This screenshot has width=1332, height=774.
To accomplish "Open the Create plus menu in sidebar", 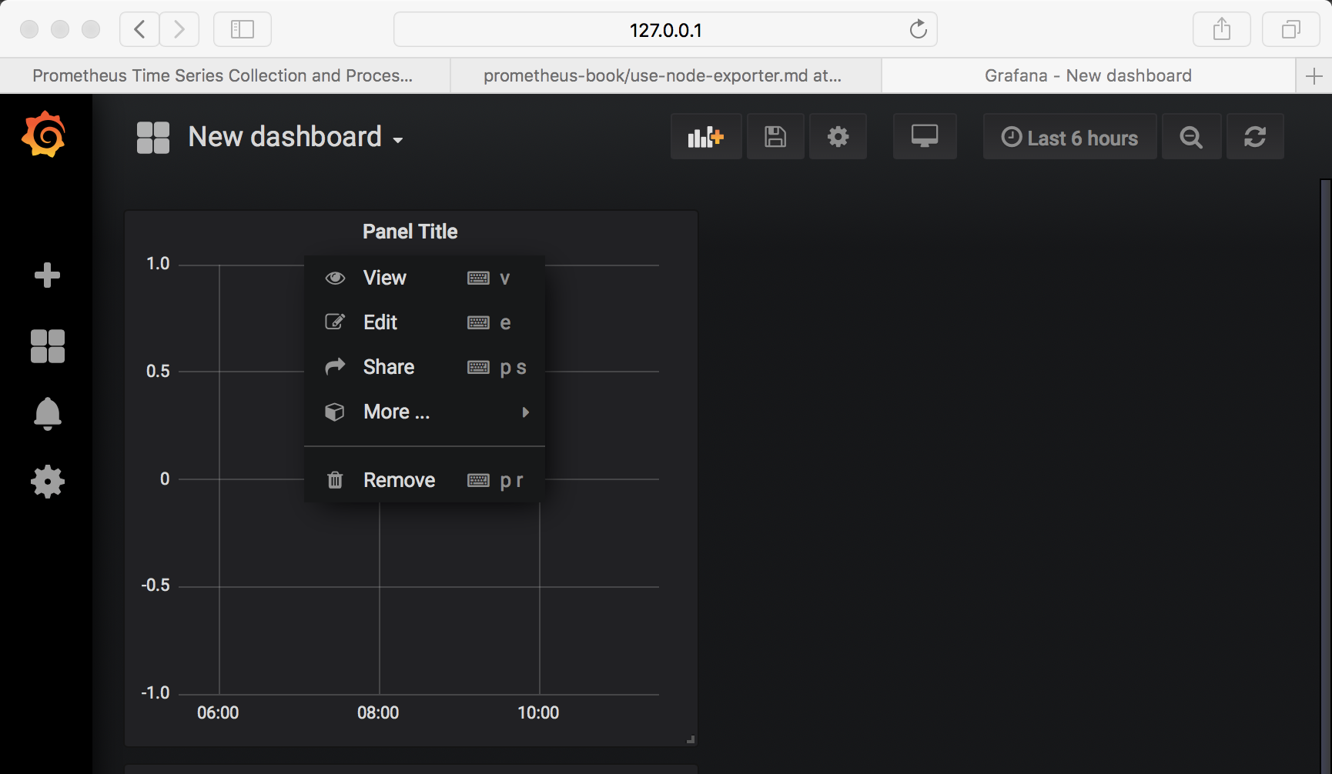I will 48,275.
